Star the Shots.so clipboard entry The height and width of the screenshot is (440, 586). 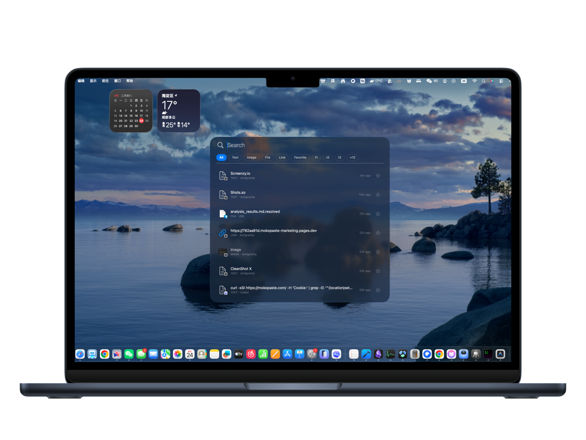(x=378, y=195)
